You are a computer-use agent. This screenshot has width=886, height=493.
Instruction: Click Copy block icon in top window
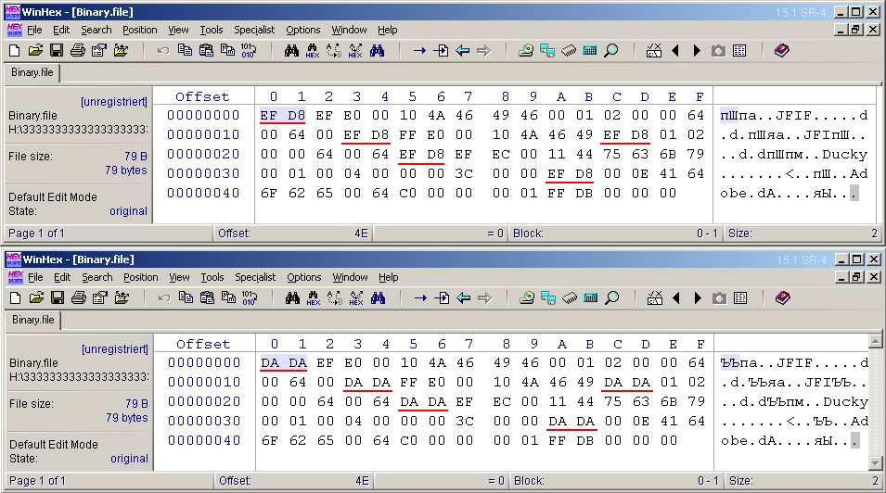pos(185,51)
